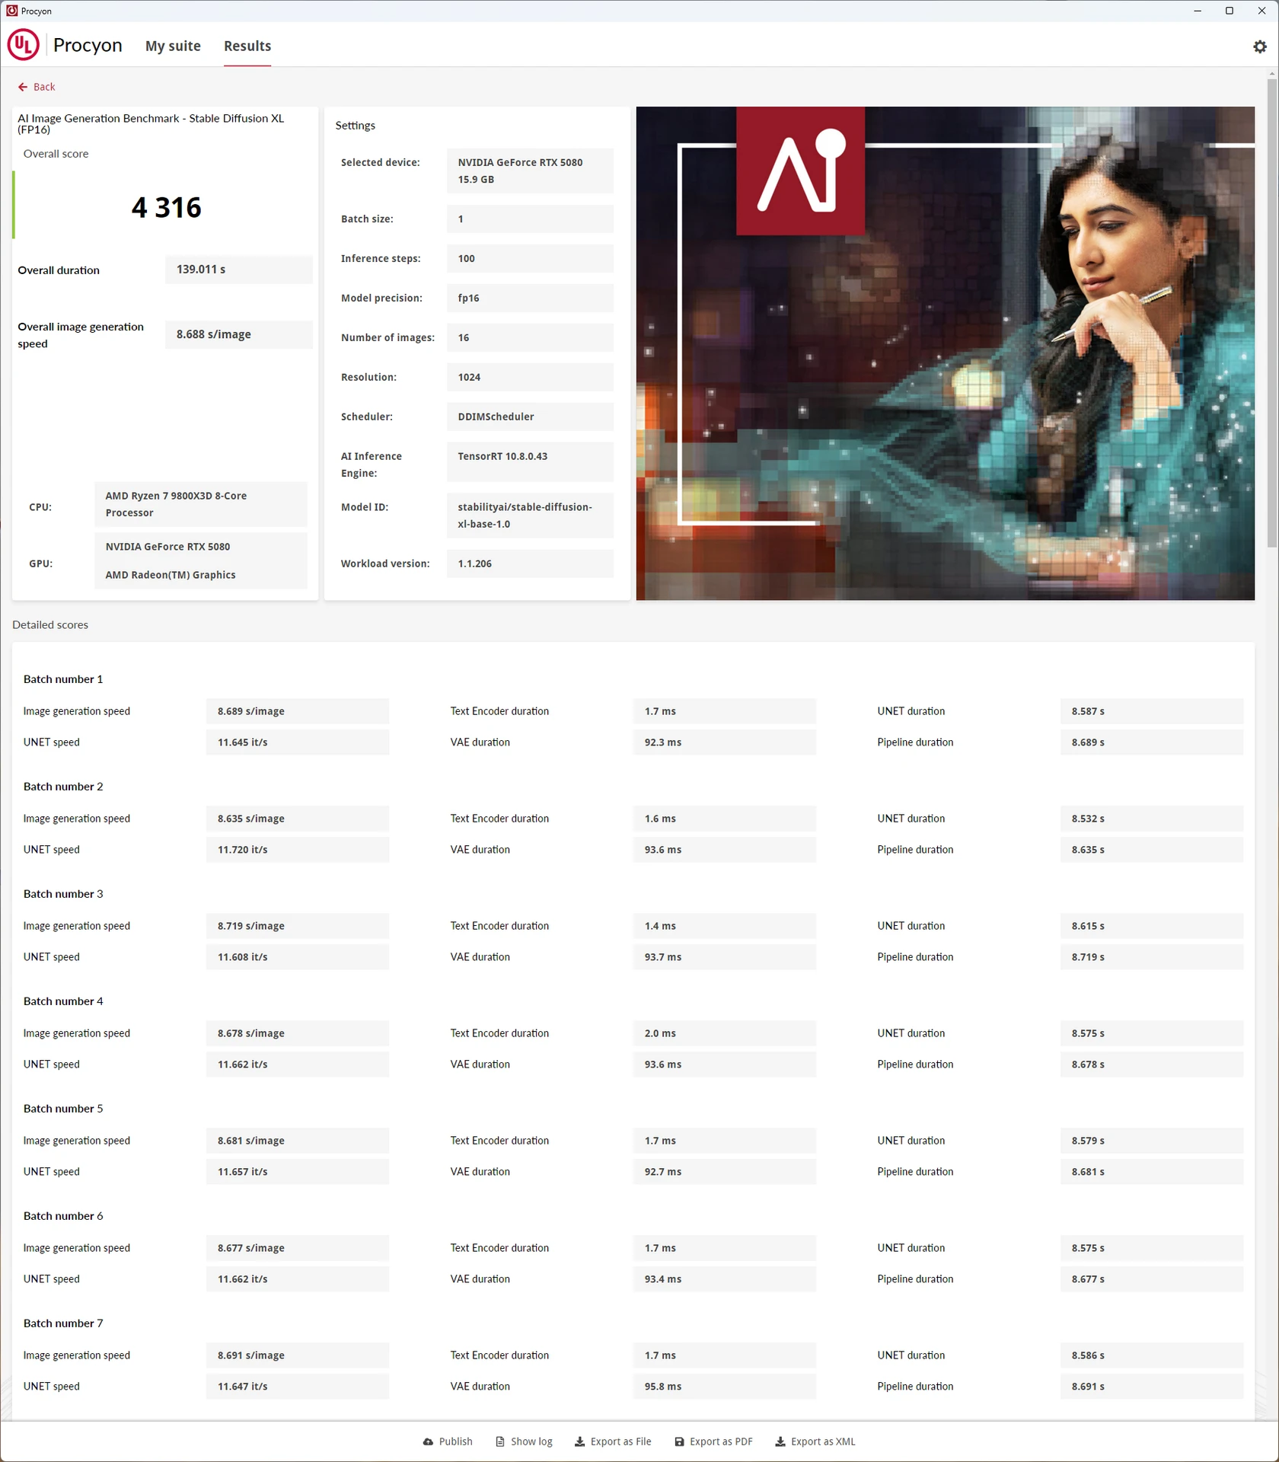Click the Show log document icon

point(500,1441)
